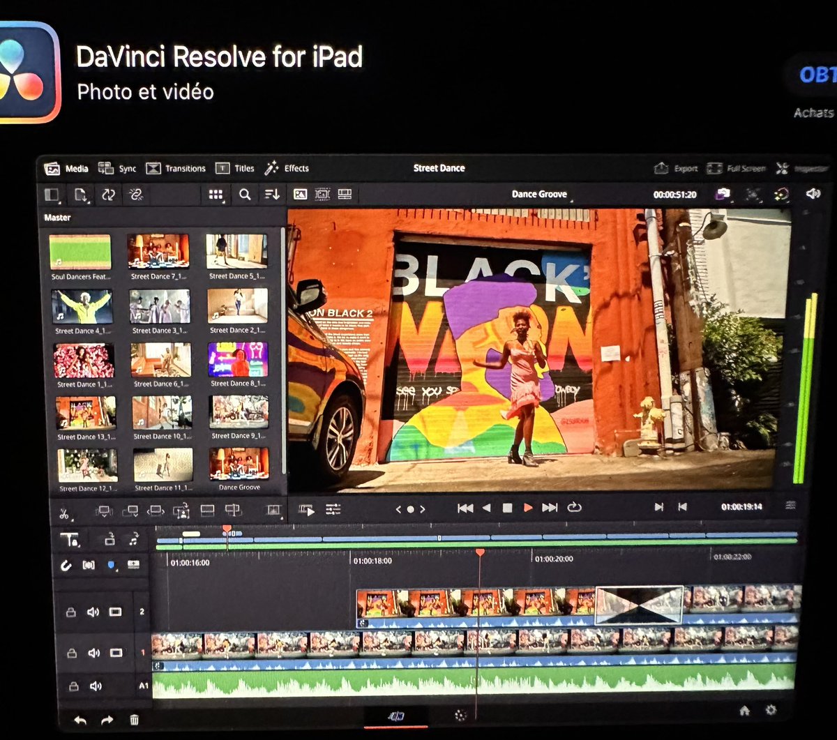Image resolution: width=837 pixels, height=740 pixels.
Task: Open the Inspector panel
Action: [x=802, y=169]
